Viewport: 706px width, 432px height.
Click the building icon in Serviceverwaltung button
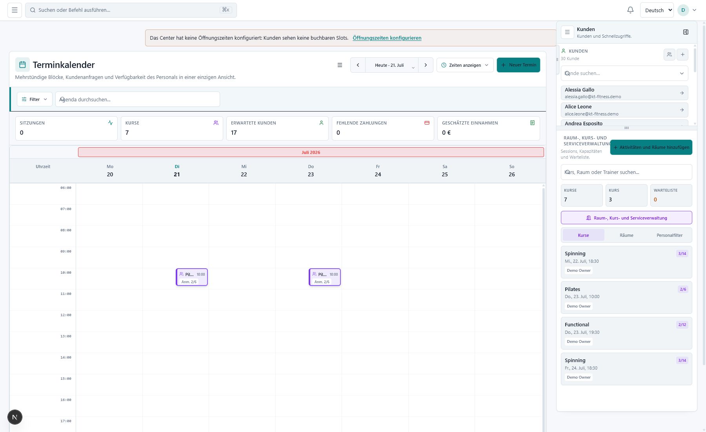pyautogui.click(x=588, y=218)
